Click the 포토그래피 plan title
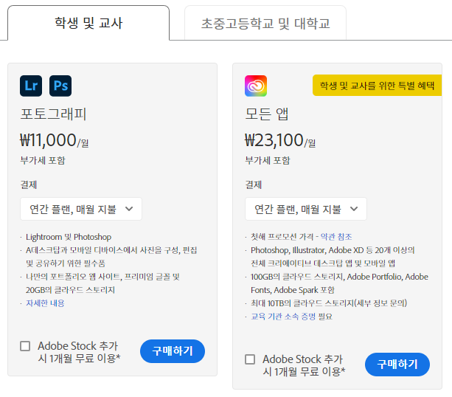The width and height of the screenshot is (452, 397). (53, 114)
